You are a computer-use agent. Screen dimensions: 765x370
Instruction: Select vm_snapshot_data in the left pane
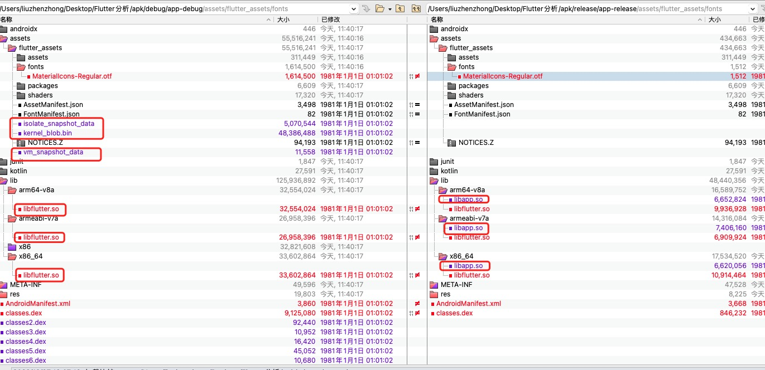(53, 152)
